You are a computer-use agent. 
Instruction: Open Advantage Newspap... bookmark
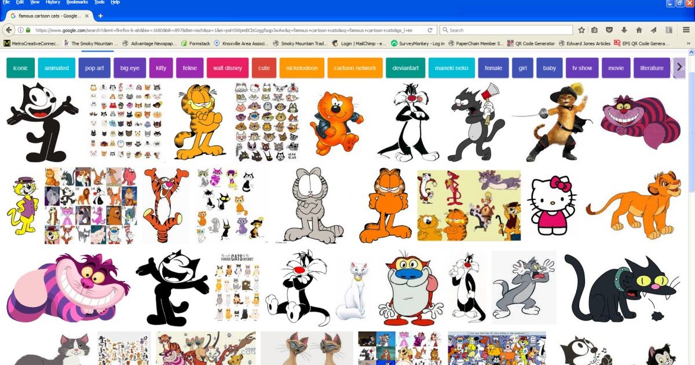[149, 43]
